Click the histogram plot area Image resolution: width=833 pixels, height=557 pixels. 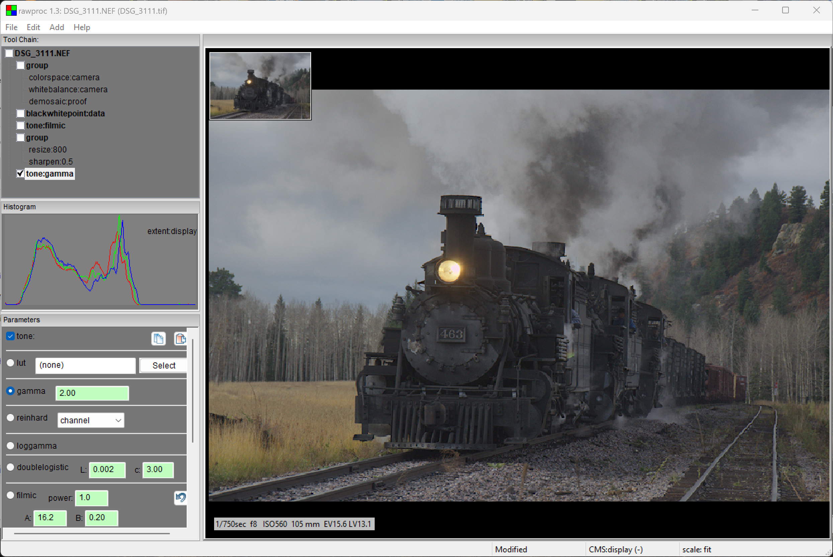click(100, 261)
